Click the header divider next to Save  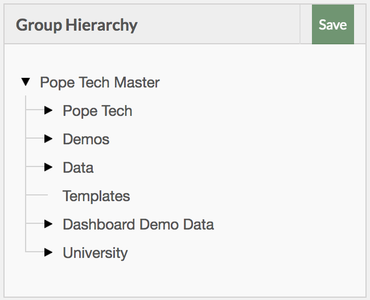coord(300,24)
